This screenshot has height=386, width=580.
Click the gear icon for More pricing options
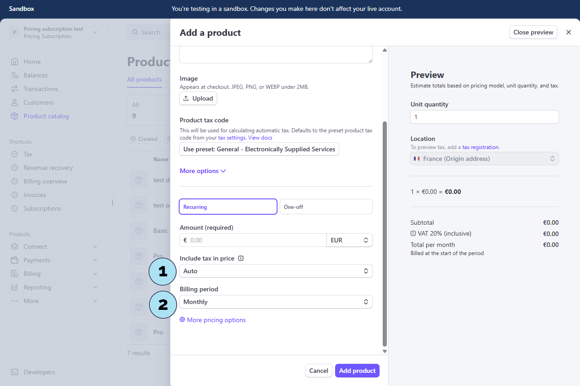[x=182, y=320]
